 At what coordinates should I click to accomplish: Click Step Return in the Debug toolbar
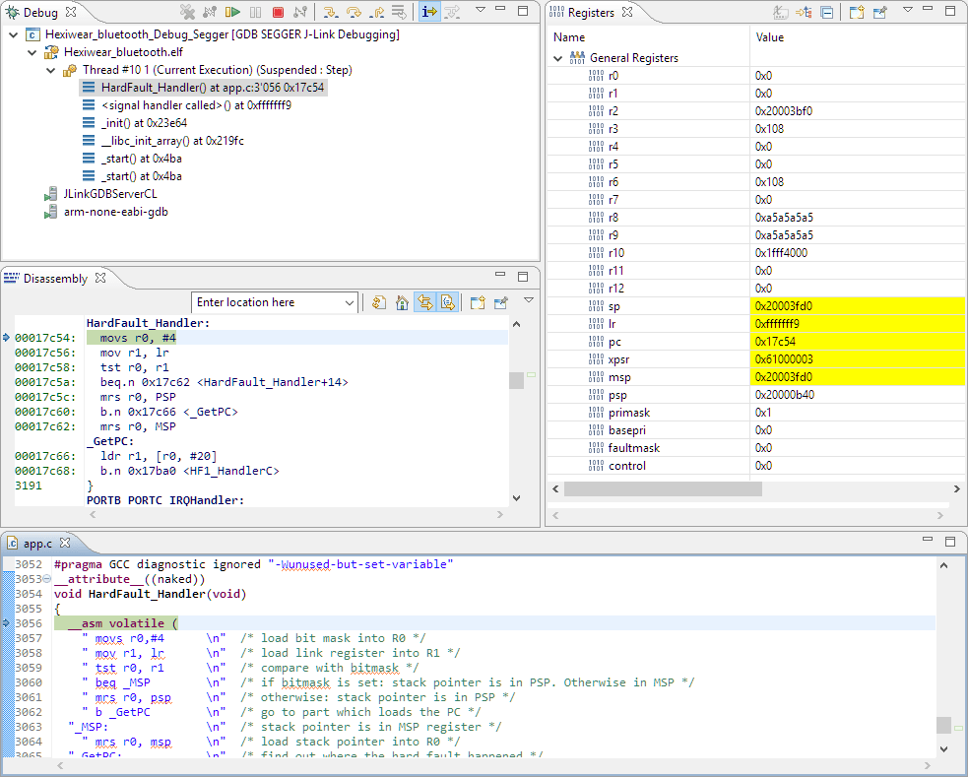coord(375,13)
